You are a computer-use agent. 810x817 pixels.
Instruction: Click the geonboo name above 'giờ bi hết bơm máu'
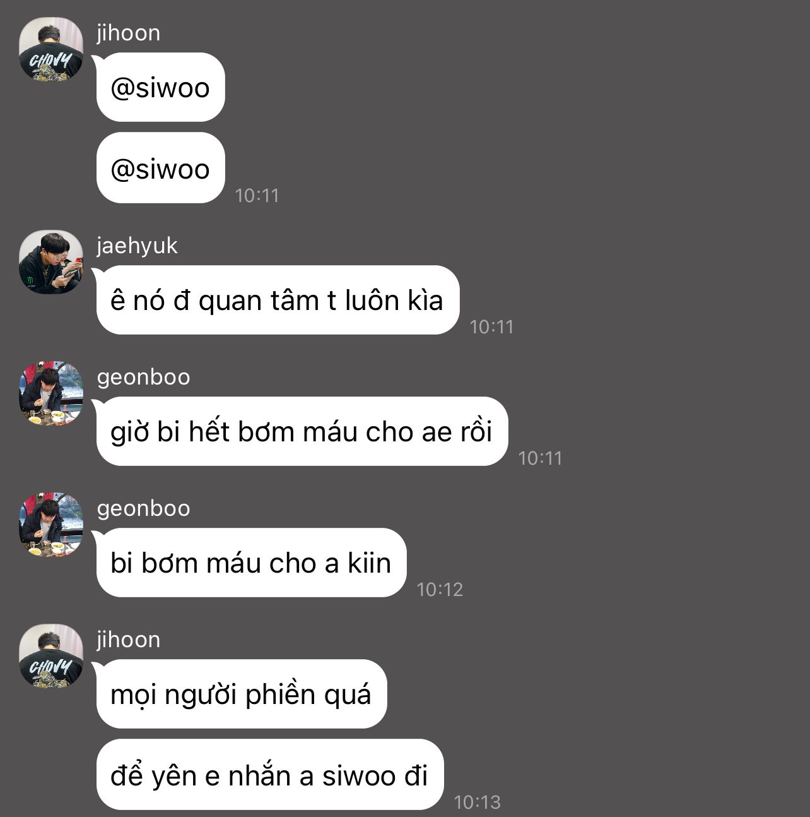(144, 377)
